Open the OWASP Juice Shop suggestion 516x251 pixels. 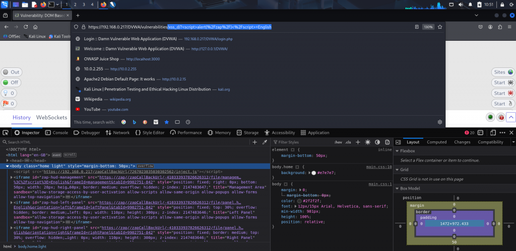click(257, 59)
